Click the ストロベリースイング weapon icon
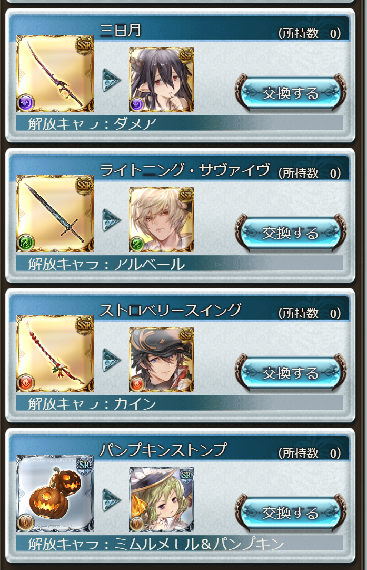Screen dimensions: 367x570 point(55,353)
